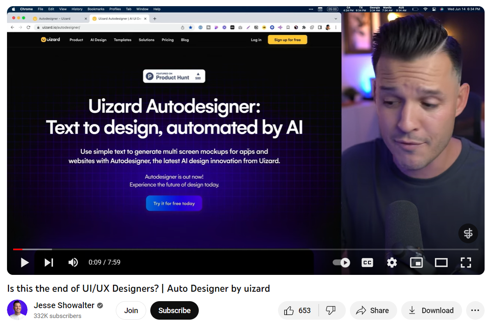Open Chrome three-dot menu
492x325 pixels.
[x=336, y=27]
